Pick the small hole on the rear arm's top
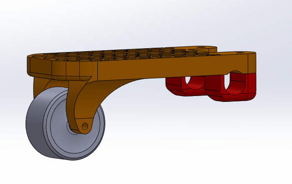 point(200,48)
